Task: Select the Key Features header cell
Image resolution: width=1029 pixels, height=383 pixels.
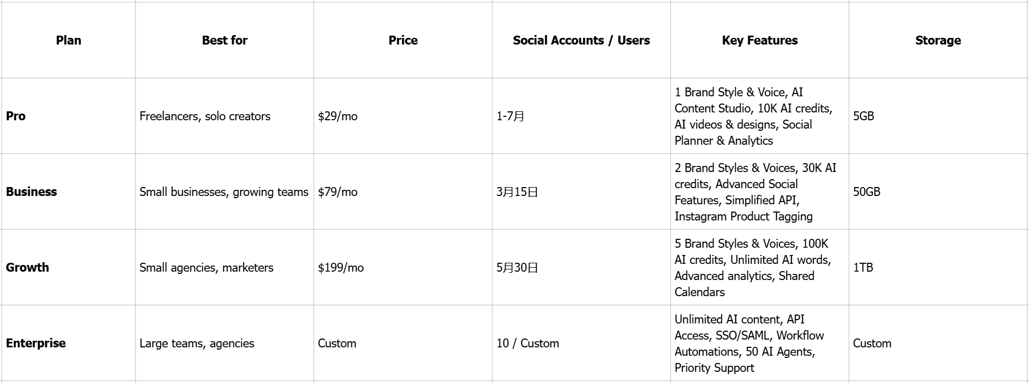Action: (x=760, y=40)
